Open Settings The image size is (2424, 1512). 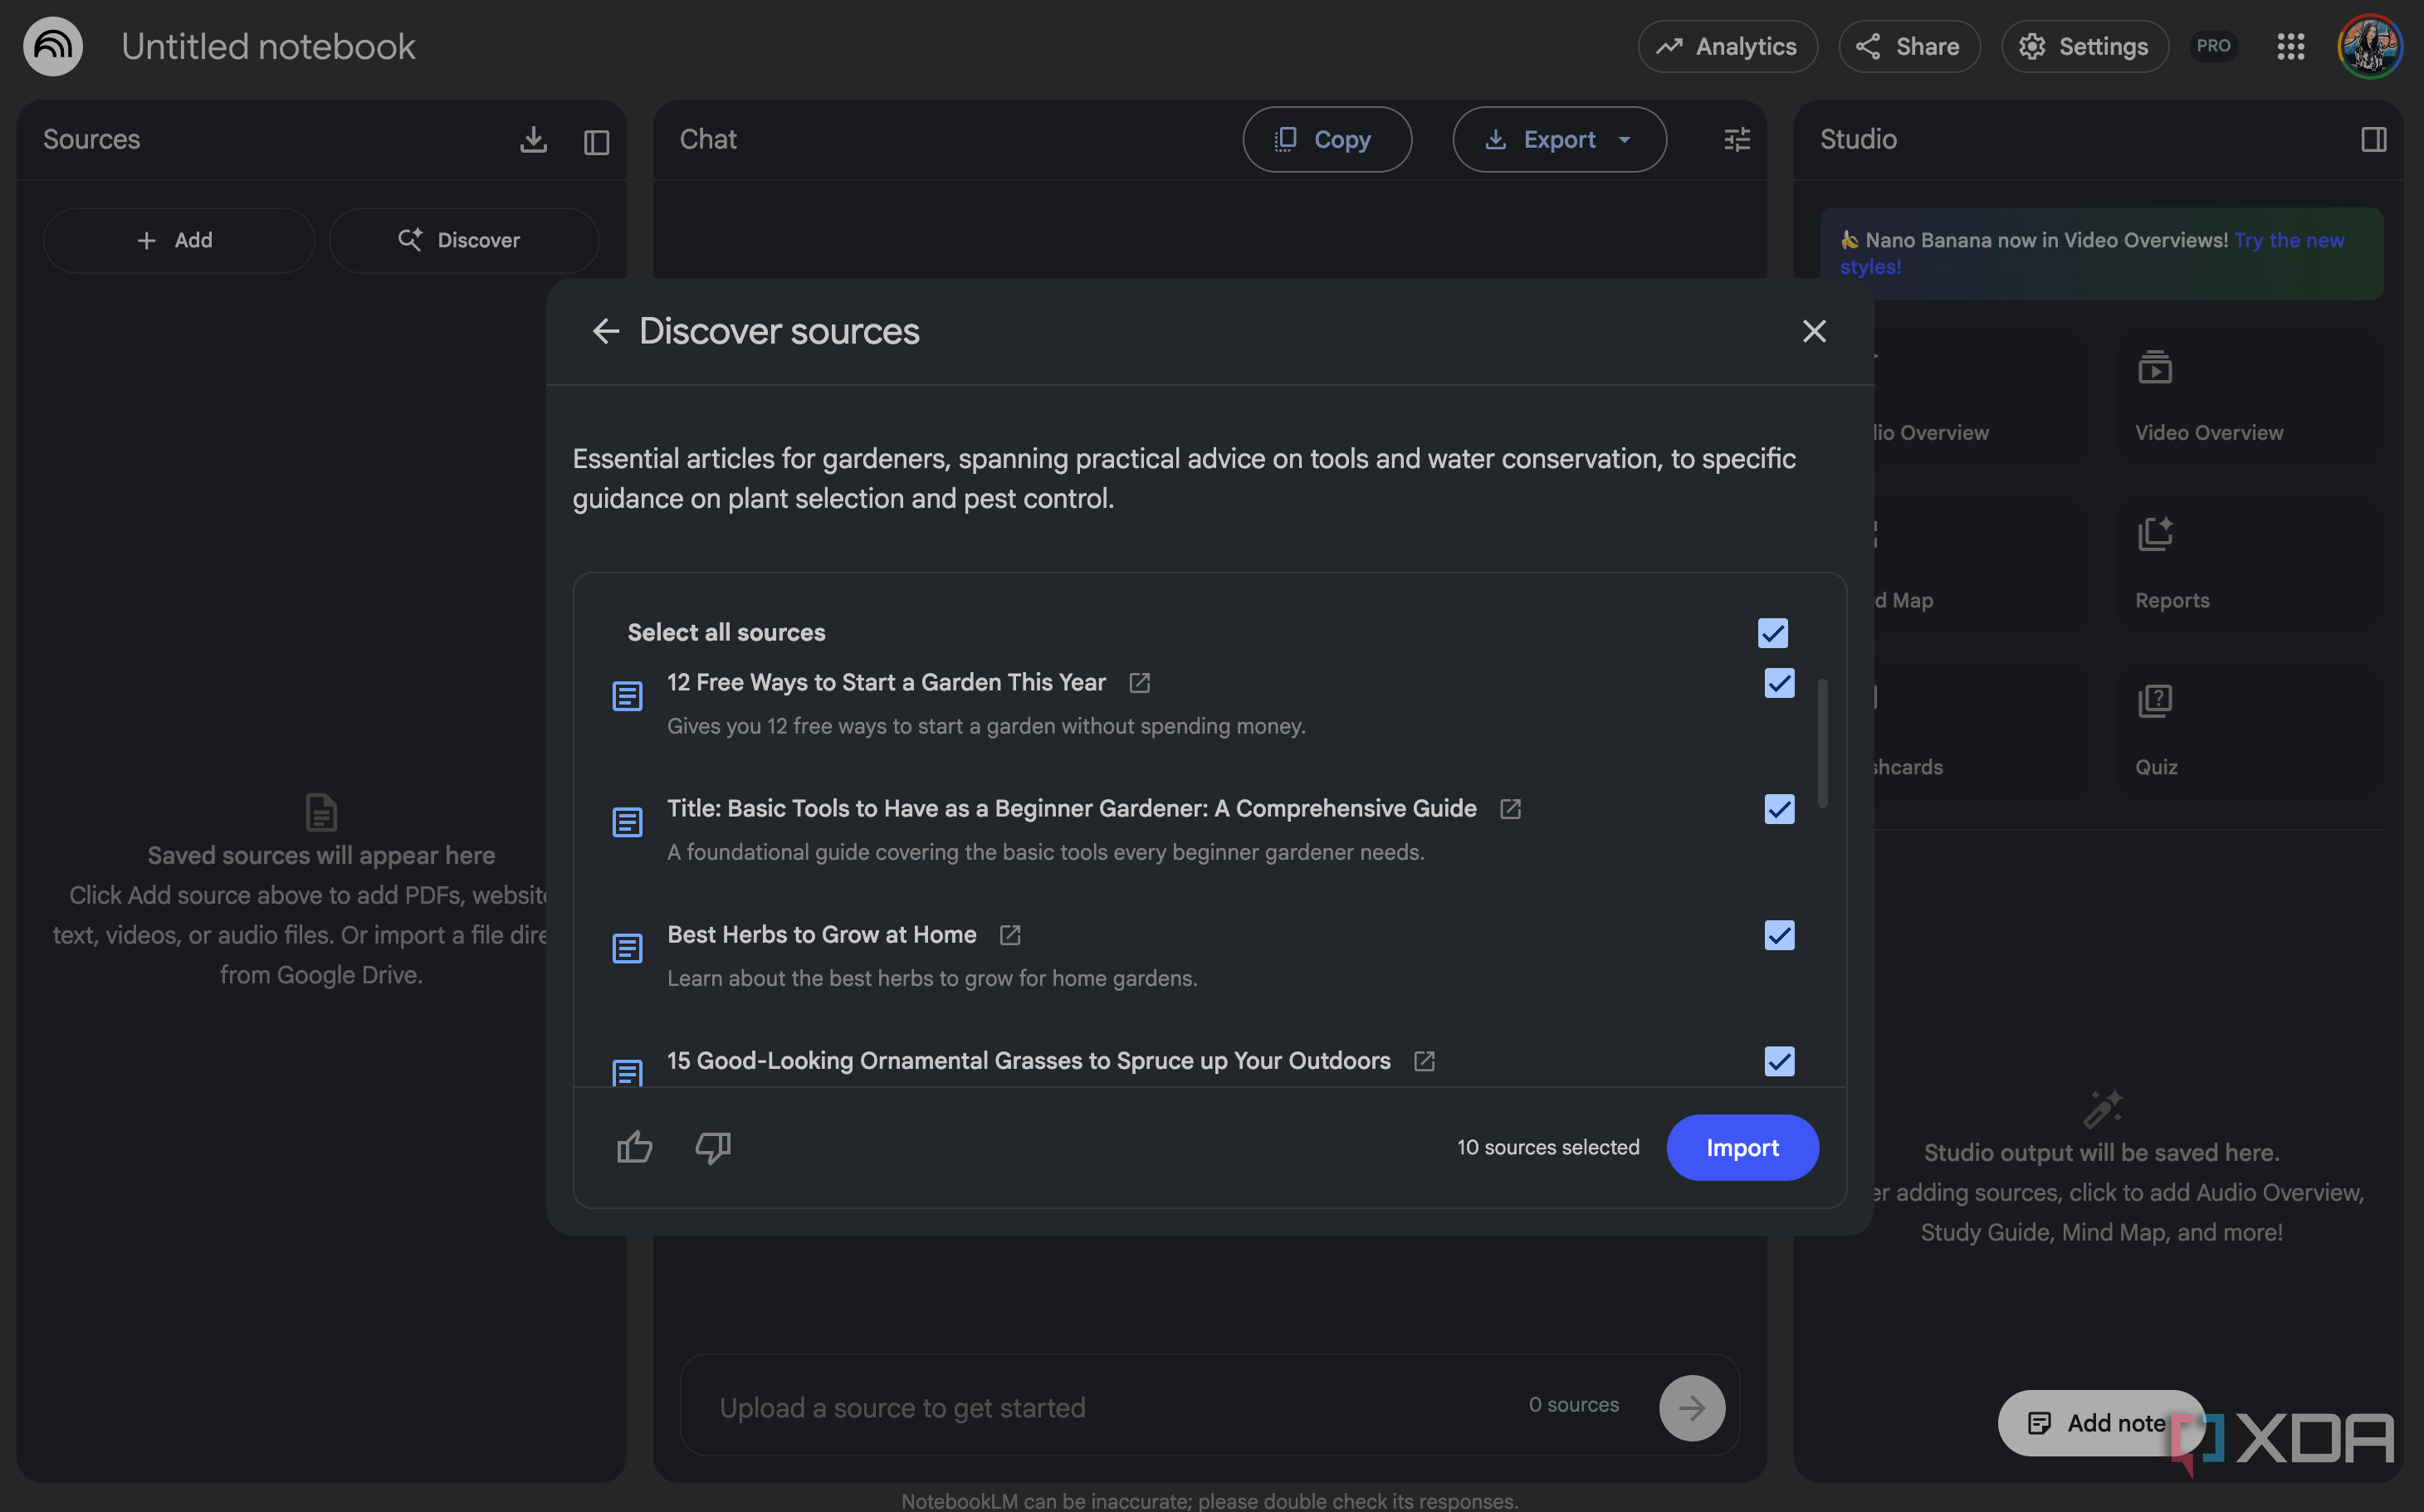tap(2084, 46)
